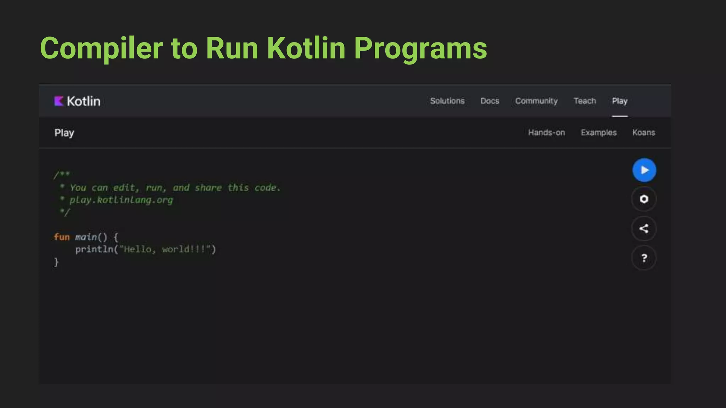Select the Teach menu item
Image resolution: width=726 pixels, height=408 pixels.
pyautogui.click(x=585, y=101)
